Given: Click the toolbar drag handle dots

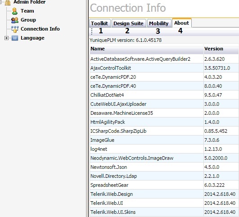Looking at the screenshot, I should (92, 32).
